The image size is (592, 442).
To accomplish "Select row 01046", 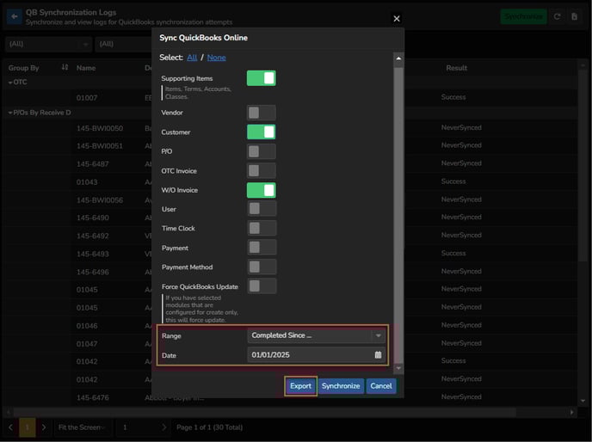I will pos(87,326).
